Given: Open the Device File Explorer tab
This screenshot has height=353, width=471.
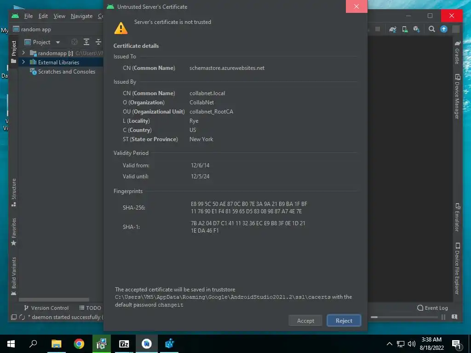Looking at the screenshot, I should (x=457, y=268).
